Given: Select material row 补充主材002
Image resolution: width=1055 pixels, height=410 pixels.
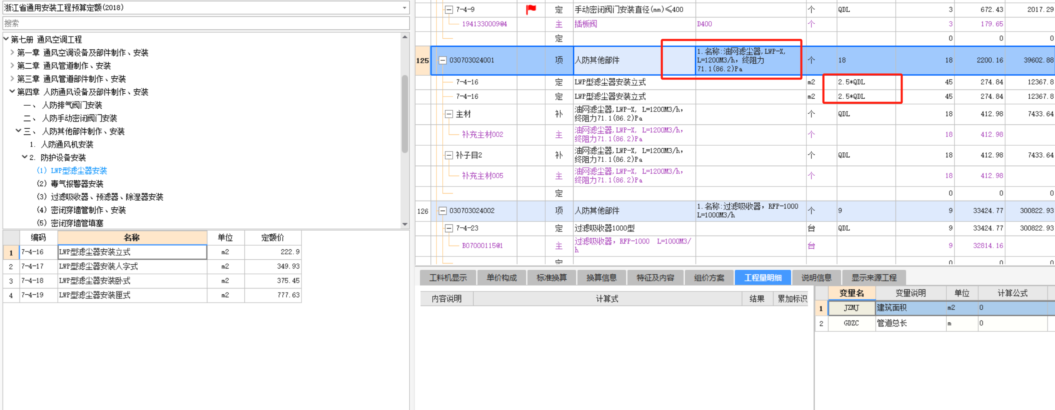Looking at the screenshot, I should (482, 134).
